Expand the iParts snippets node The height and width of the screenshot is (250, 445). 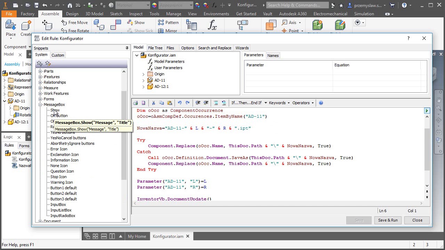pyautogui.click(x=40, y=71)
